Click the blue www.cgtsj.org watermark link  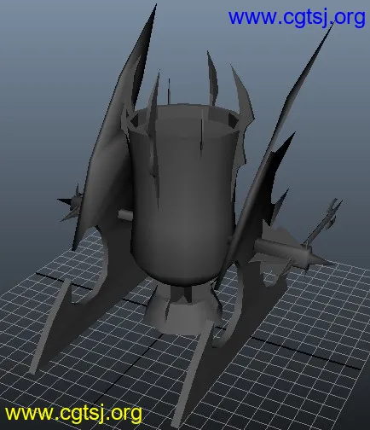(297, 18)
